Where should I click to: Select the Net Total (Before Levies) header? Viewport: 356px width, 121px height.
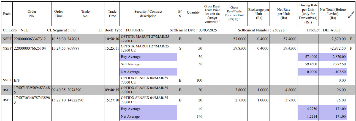click(x=333, y=14)
